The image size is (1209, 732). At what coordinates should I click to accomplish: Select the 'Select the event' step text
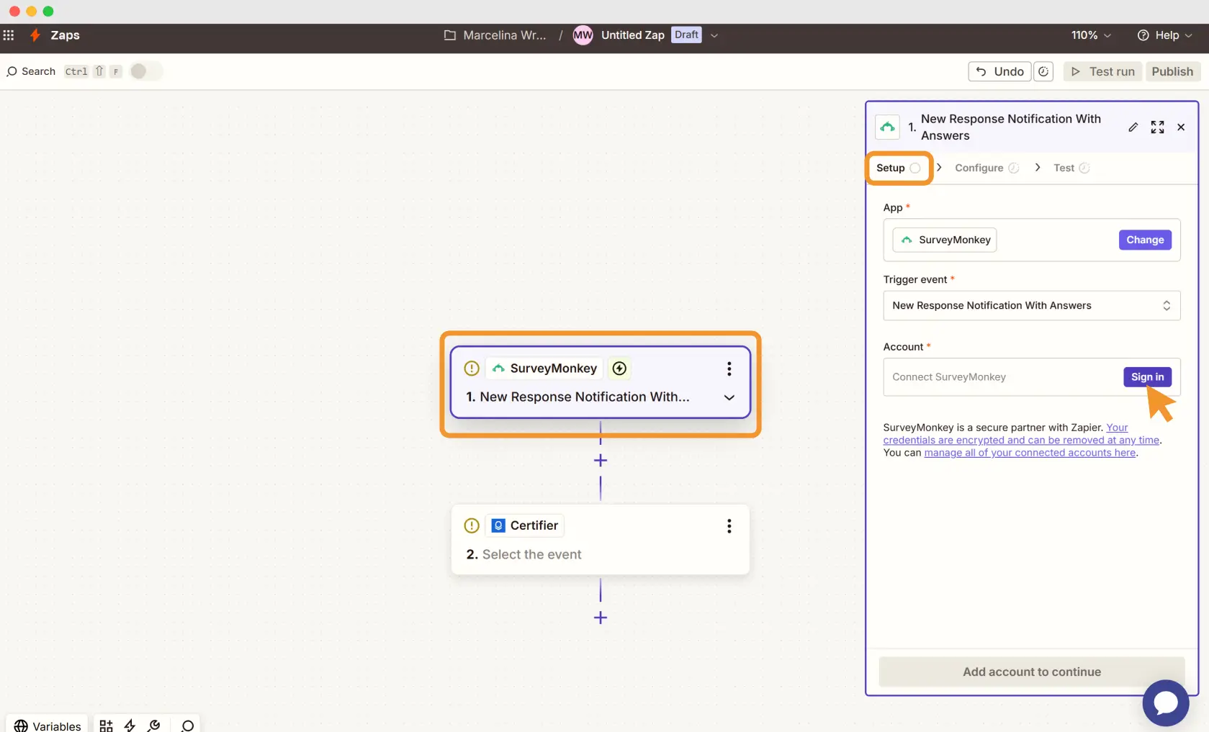[x=531, y=554]
